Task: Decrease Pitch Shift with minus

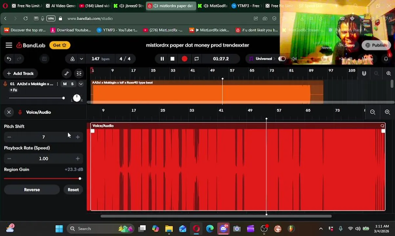Action: [x=9, y=137]
